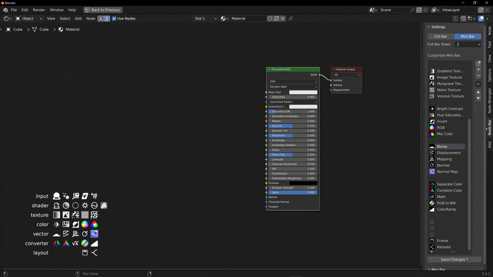Open the Slot 1 dropdown
Viewport: 493px width, 277px height.
pos(205,19)
